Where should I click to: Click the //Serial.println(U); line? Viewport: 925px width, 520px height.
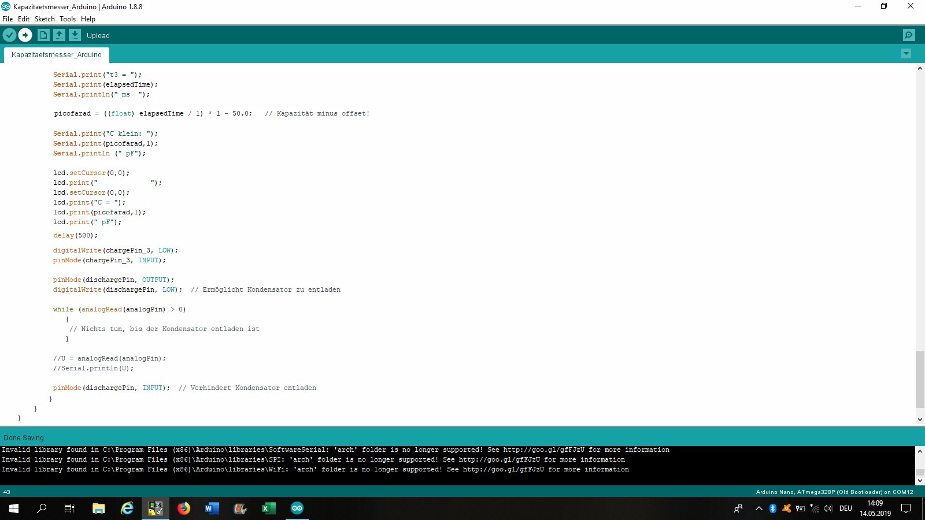pyautogui.click(x=93, y=369)
